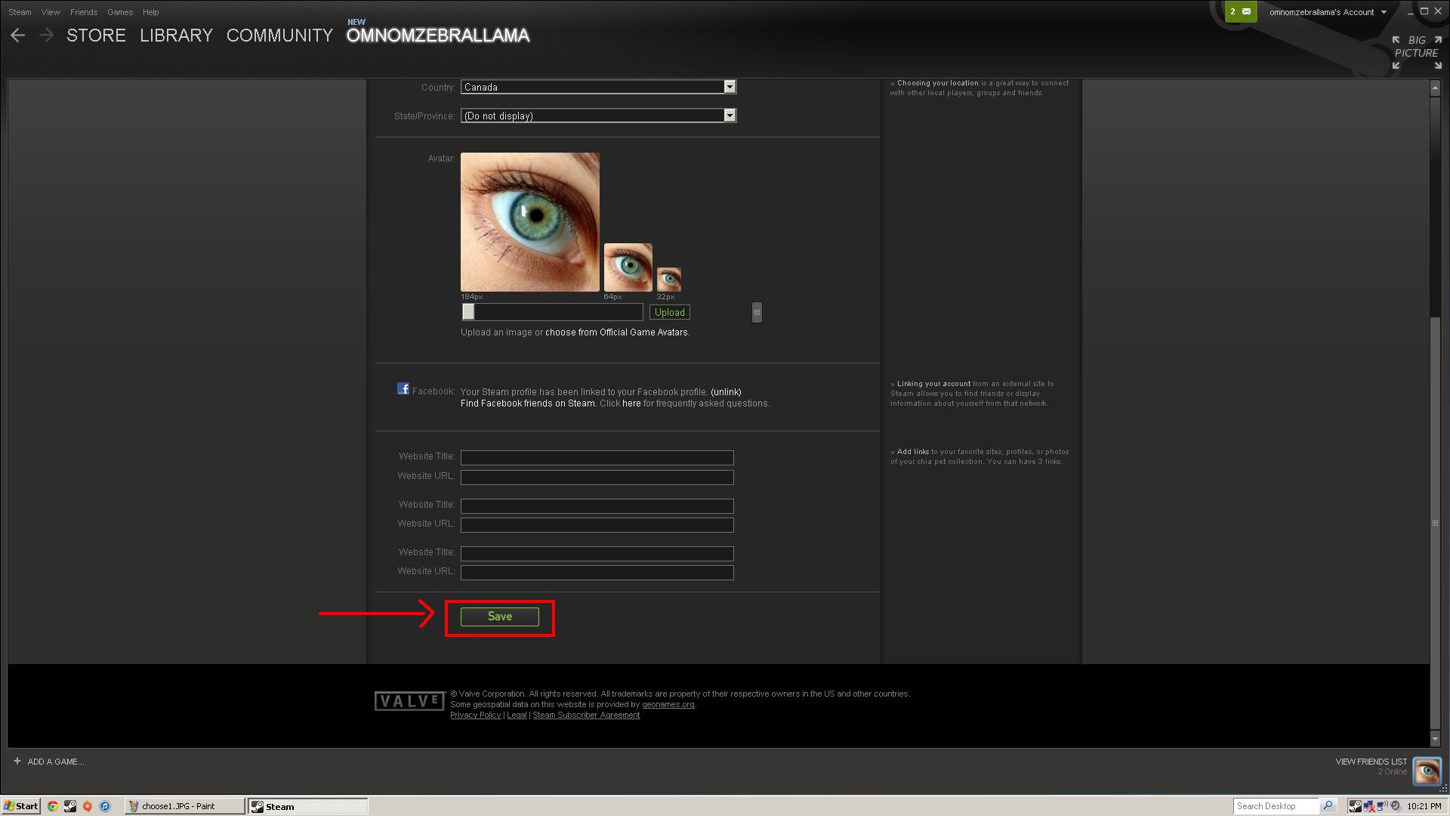
Task: Click the first Website Title field
Action: pos(597,458)
